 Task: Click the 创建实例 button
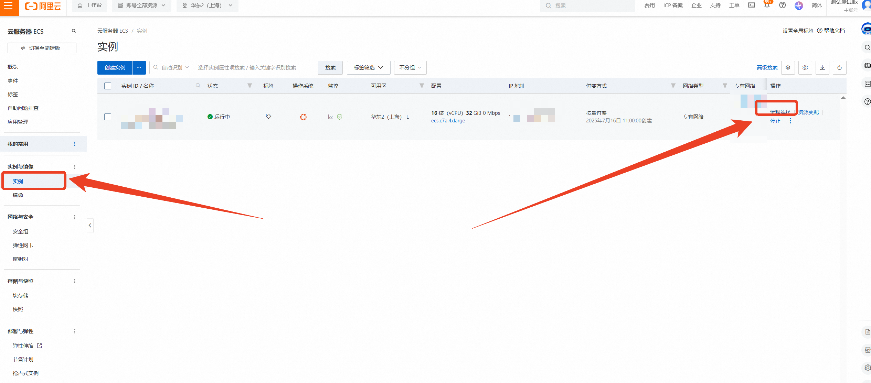click(x=115, y=68)
